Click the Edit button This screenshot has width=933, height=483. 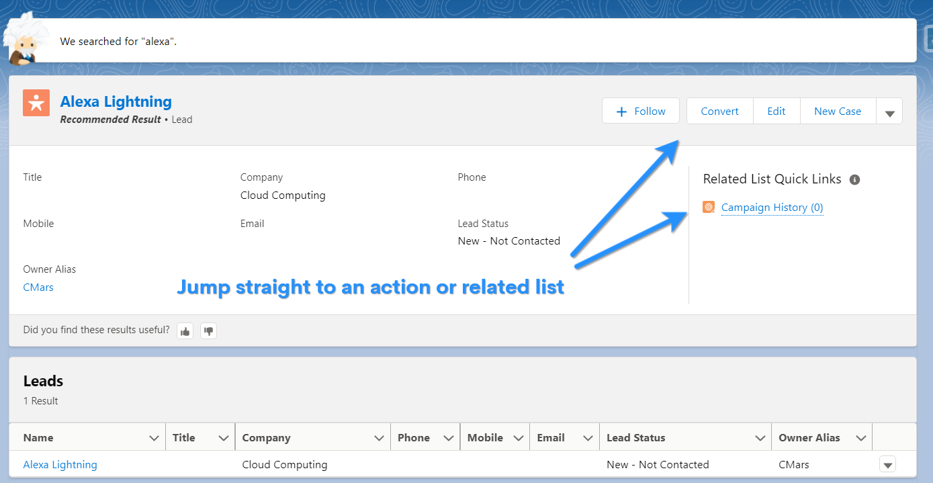tap(776, 111)
